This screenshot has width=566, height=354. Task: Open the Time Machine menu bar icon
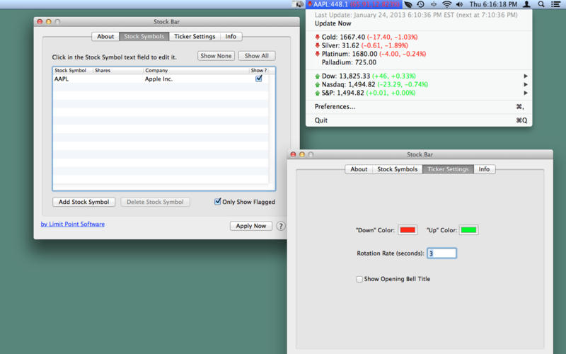pyautogui.click(x=420, y=4)
